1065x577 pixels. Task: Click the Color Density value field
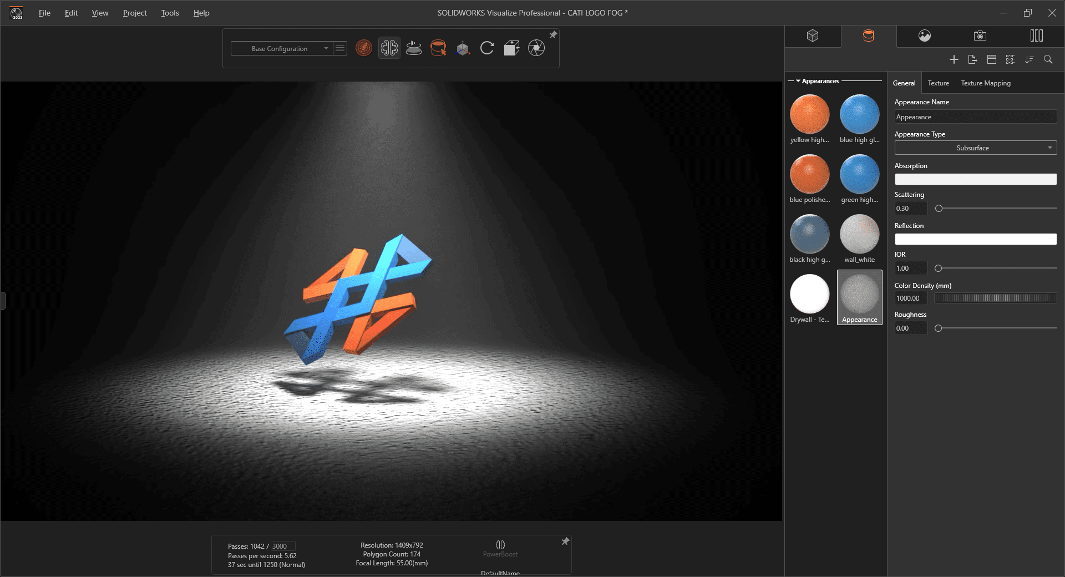point(911,298)
